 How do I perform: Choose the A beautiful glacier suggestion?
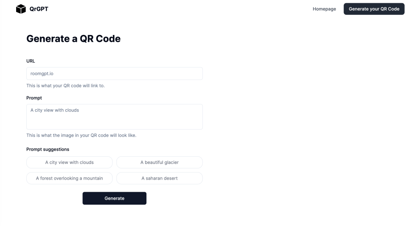coord(159,162)
